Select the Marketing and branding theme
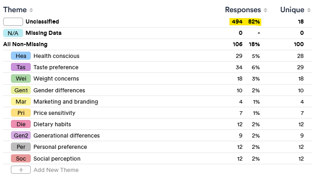This screenshot has height=176, width=319. tap(66, 102)
